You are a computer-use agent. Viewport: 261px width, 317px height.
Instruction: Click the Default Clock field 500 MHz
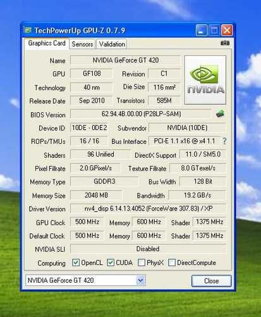(x=87, y=235)
